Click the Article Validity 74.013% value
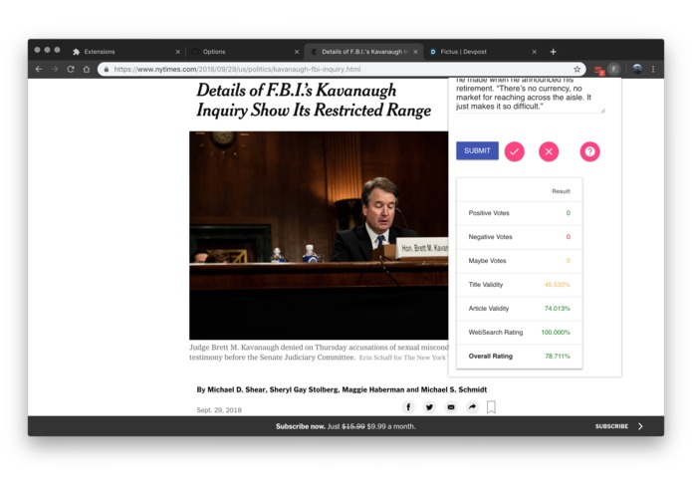Image resolution: width=692 pixels, height=492 pixels. click(557, 309)
